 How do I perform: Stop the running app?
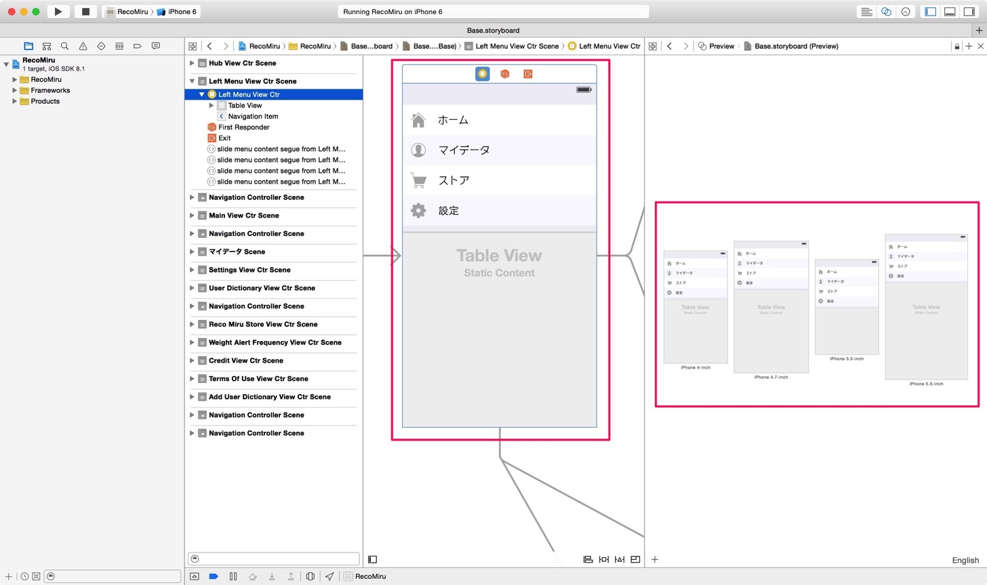[85, 12]
